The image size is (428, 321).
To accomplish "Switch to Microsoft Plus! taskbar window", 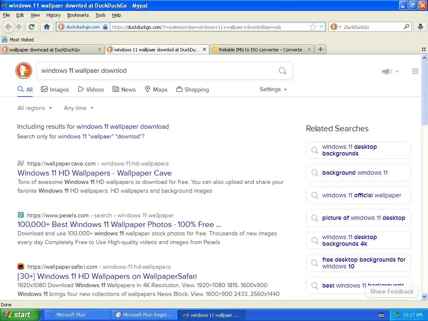I will click(x=77, y=315).
